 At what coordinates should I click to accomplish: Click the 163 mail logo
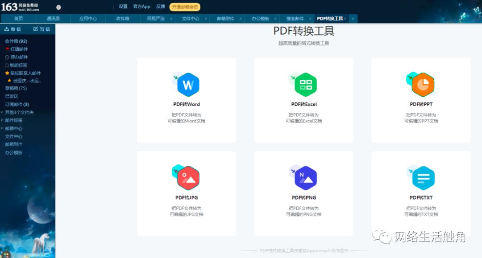pos(20,7)
